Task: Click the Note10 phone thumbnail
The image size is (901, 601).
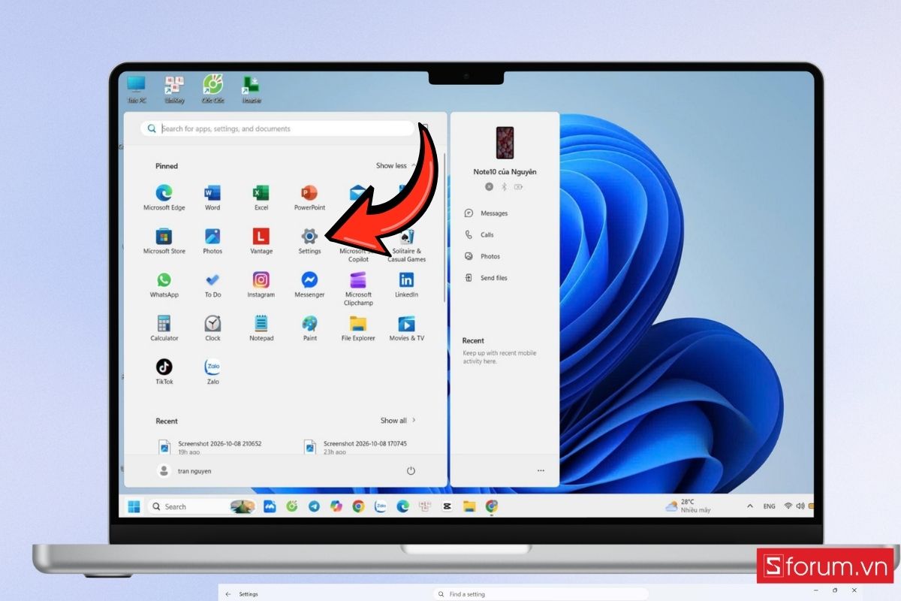Action: click(505, 143)
